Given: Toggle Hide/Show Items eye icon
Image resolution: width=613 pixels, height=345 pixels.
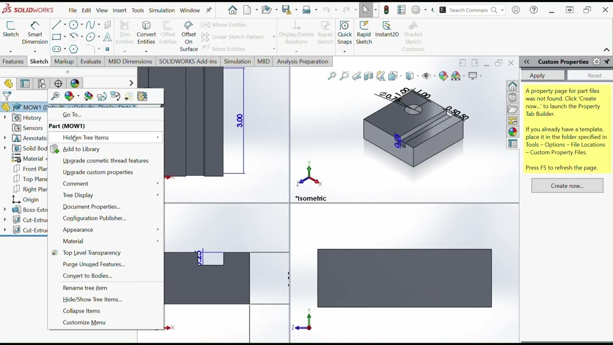Looking at the screenshot, I should pyautogui.click(x=426, y=76).
